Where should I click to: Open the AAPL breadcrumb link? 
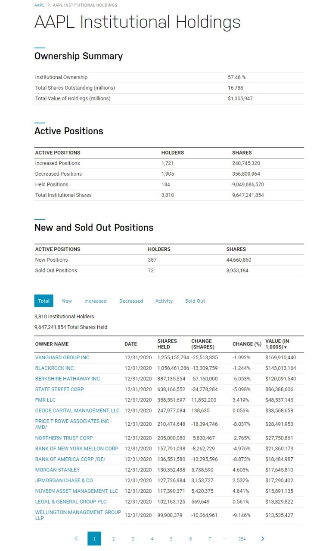pyautogui.click(x=39, y=5)
